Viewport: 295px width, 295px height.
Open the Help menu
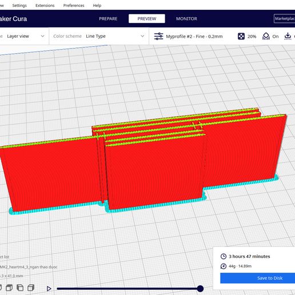97,6
